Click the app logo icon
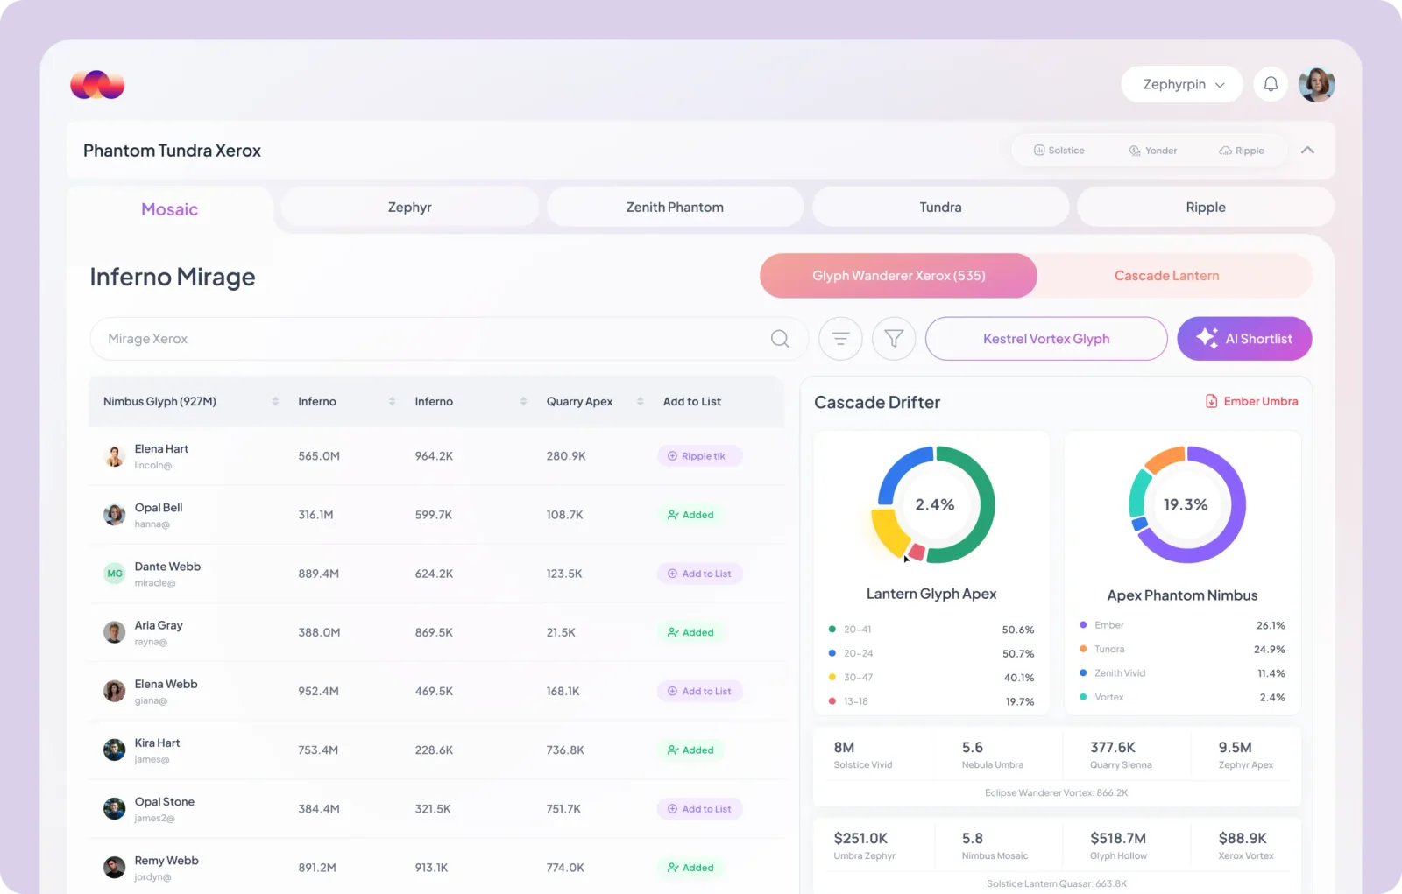This screenshot has width=1402, height=894. (97, 85)
